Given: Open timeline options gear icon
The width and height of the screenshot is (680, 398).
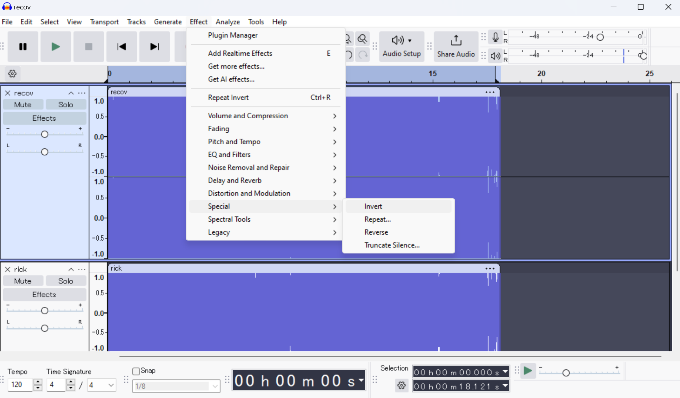Looking at the screenshot, I should (13, 74).
